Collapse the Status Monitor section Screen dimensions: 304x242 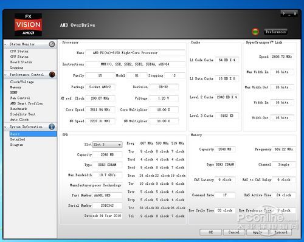5,44
